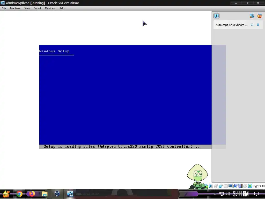Viewport: 265px width, 199px height.
Task: Launch Firefox from taskbar
Action: click(x=32, y=194)
